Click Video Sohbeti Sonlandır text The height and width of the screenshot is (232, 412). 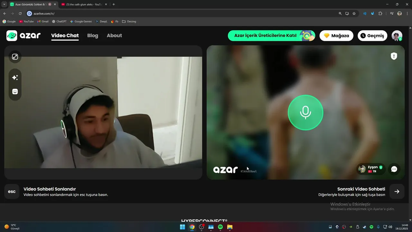point(50,189)
